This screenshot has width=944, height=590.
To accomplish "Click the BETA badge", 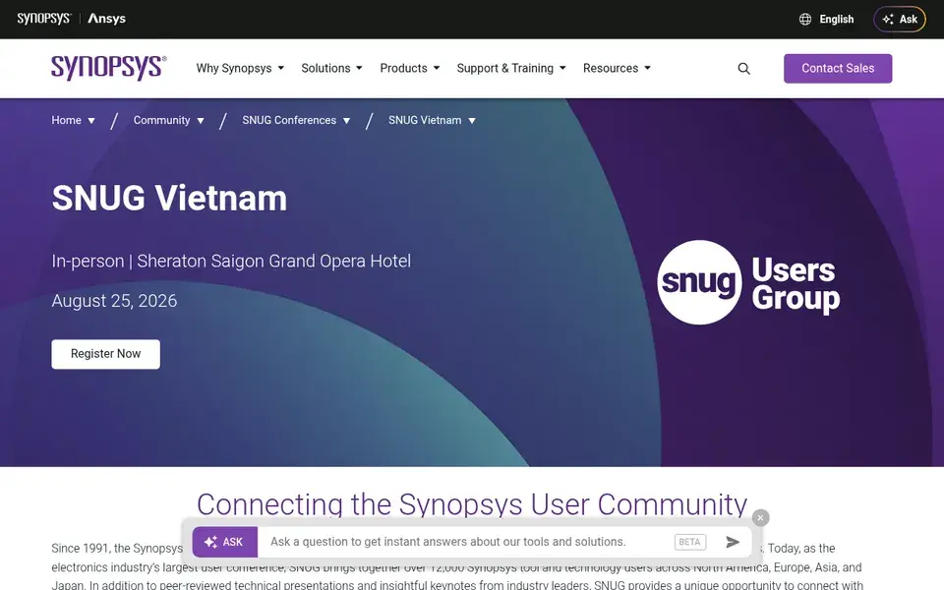I will coord(690,542).
